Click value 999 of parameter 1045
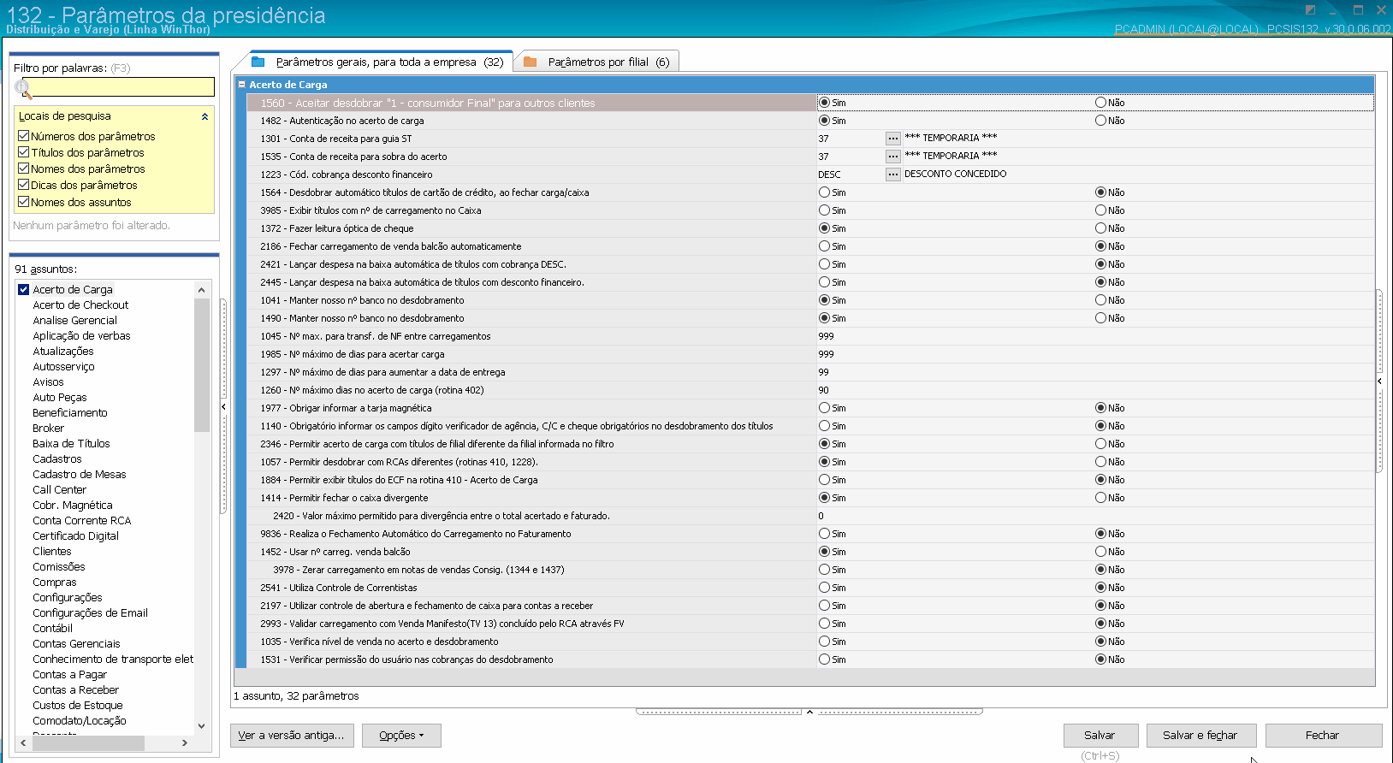Image resolution: width=1393 pixels, height=763 pixels. click(826, 336)
